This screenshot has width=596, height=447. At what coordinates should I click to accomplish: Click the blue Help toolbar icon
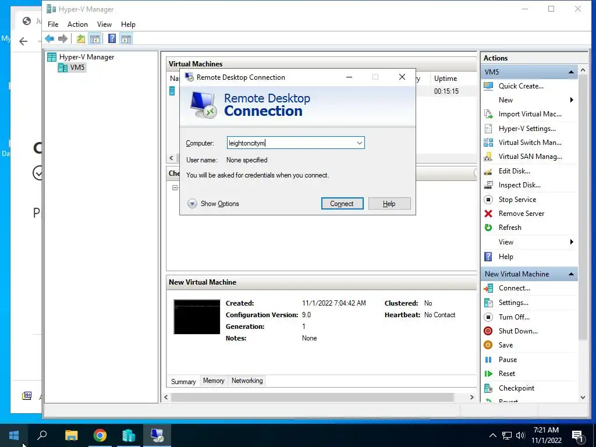(x=112, y=39)
